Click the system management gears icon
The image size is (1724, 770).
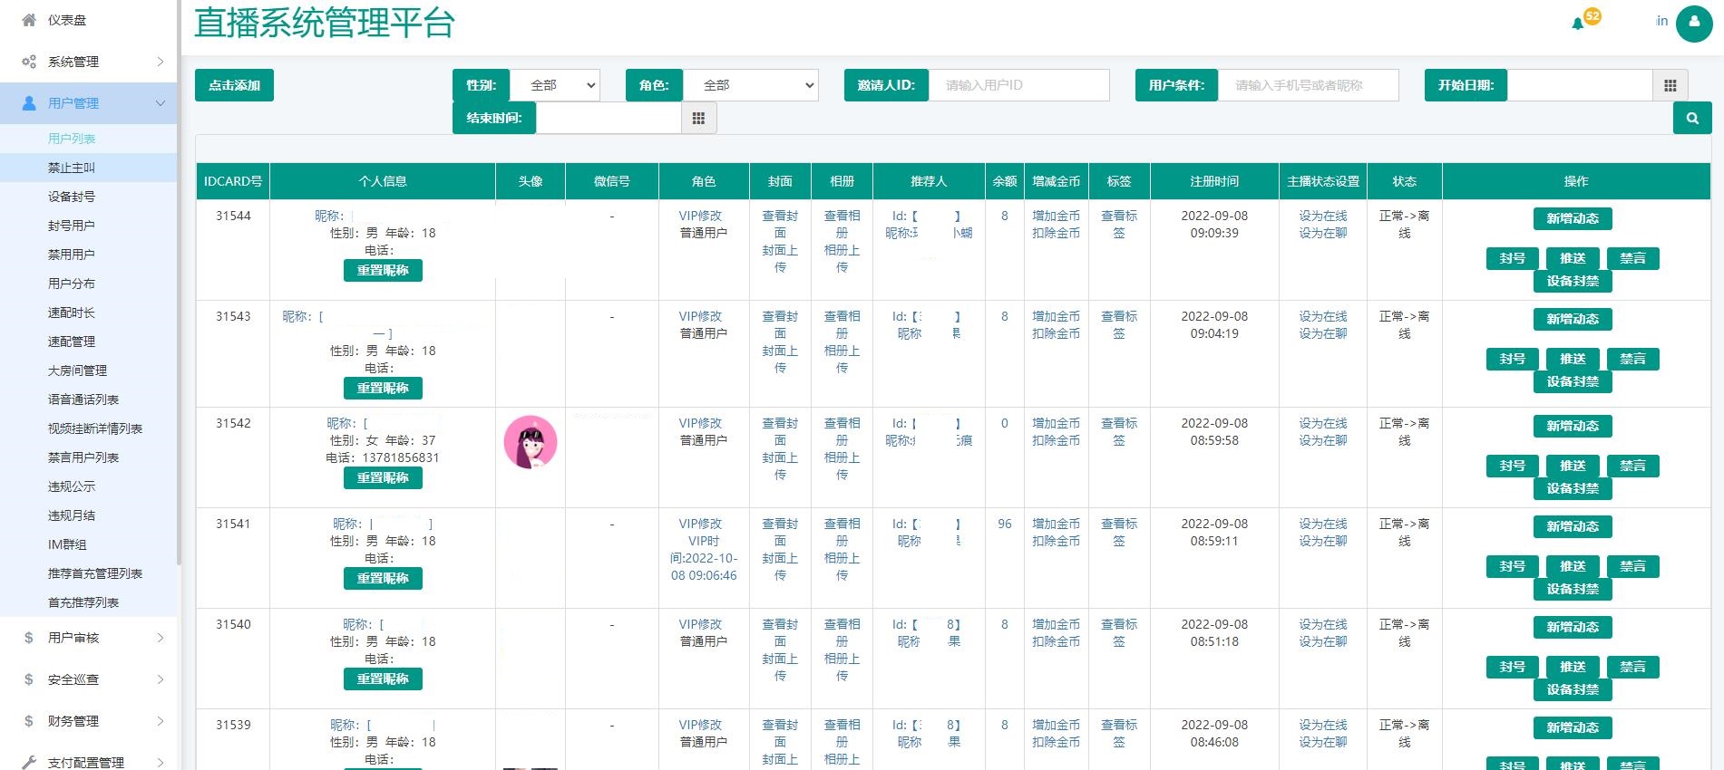click(29, 62)
